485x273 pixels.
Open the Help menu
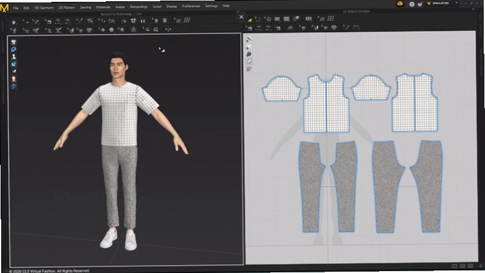(x=226, y=6)
